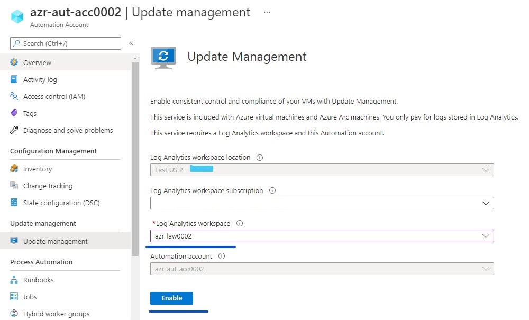Go to State configuration (DSC)
Image resolution: width=529 pixels, height=320 pixels.
(61, 203)
